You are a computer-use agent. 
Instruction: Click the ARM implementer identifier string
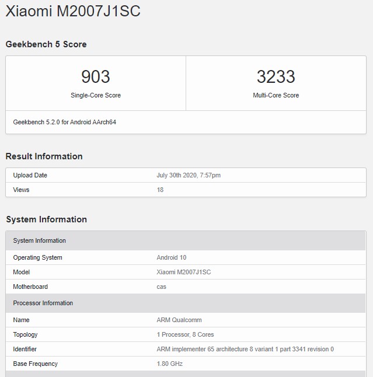click(x=245, y=349)
